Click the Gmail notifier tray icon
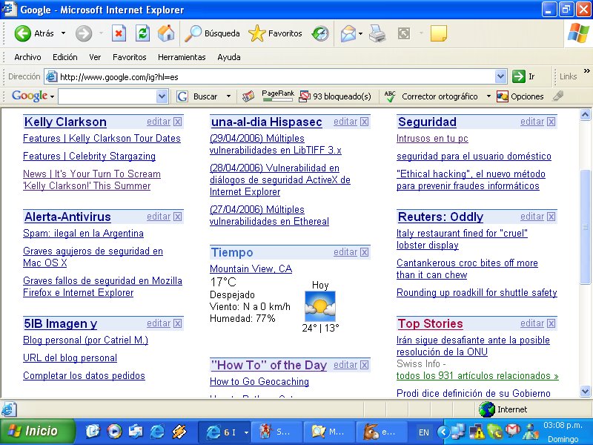593x445 pixels. tap(511, 431)
